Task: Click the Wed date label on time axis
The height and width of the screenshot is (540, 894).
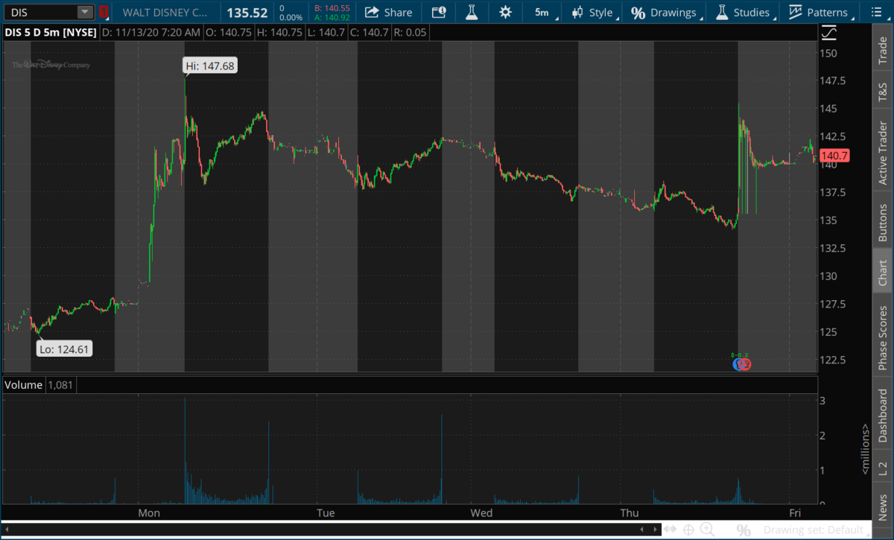Action: click(x=481, y=513)
